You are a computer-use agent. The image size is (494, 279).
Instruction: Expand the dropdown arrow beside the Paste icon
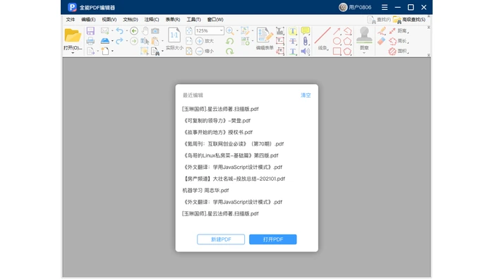pyautogui.click(x=162, y=41)
